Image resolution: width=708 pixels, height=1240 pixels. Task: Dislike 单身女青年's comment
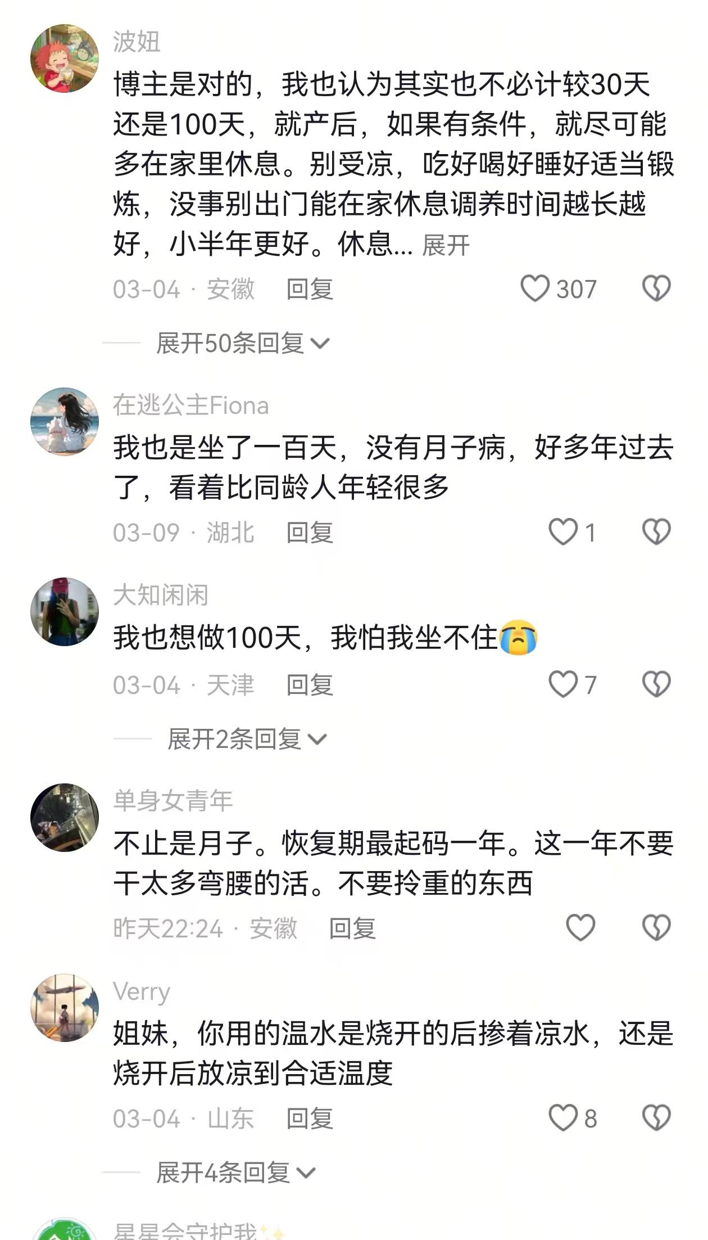656,928
